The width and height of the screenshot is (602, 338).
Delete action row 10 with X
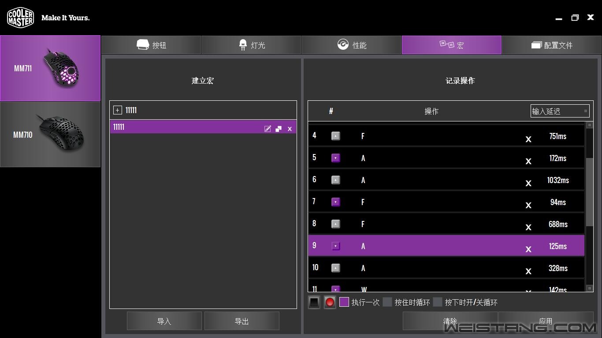tap(528, 271)
